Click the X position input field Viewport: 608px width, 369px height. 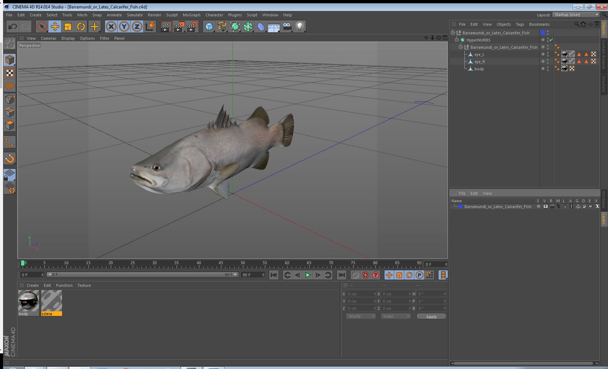pyautogui.click(x=361, y=294)
